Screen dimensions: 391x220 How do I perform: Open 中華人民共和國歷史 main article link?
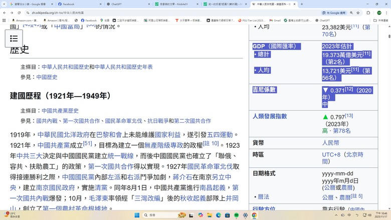pyautogui.click(x=65, y=67)
